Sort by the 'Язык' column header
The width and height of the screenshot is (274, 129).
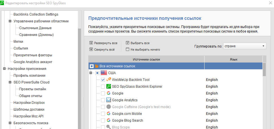(233, 59)
